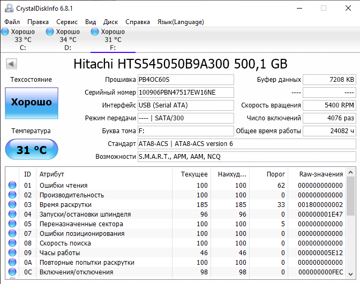Click status orb for 07 Ошибки позиционирования
Image resolution: width=360 pixels, height=284 pixels.
12,233
